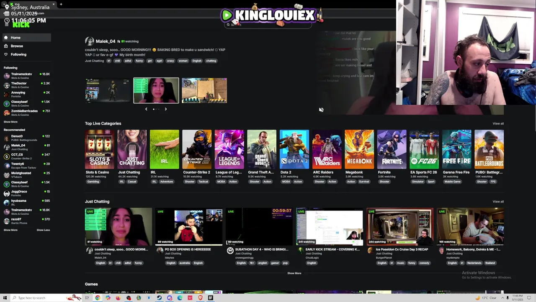Collapse list with Show Less
The image size is (536, 302).
pos(43,230)
